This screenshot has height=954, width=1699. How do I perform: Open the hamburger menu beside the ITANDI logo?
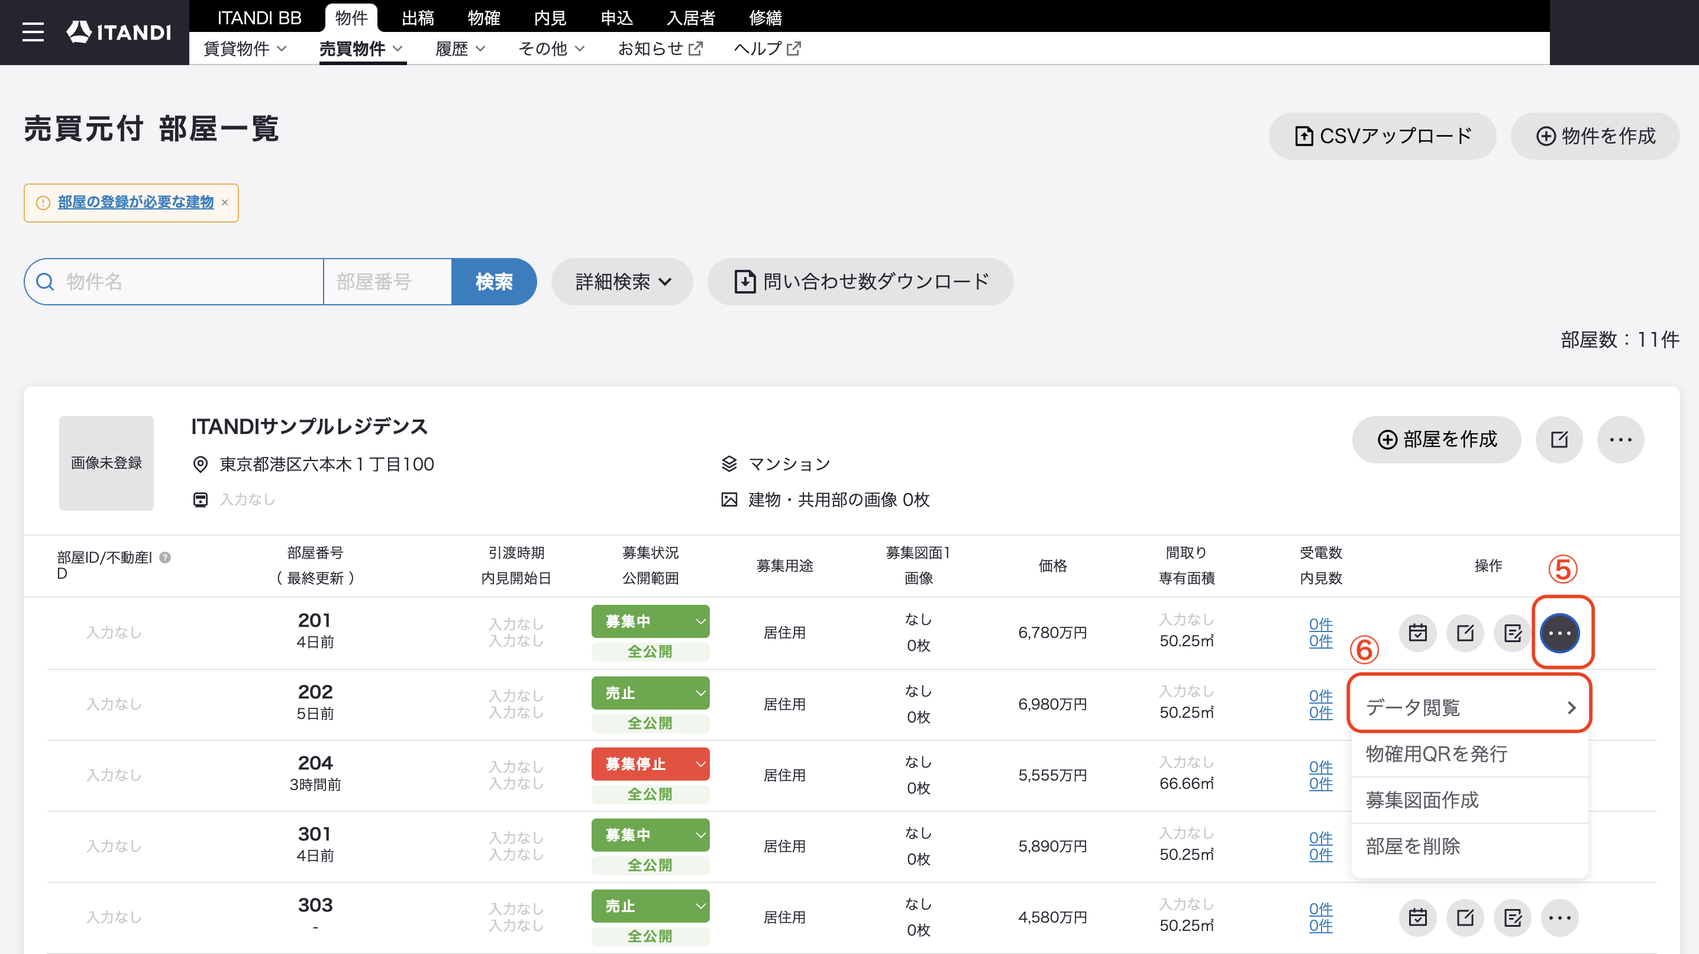[x=33, y=32]
